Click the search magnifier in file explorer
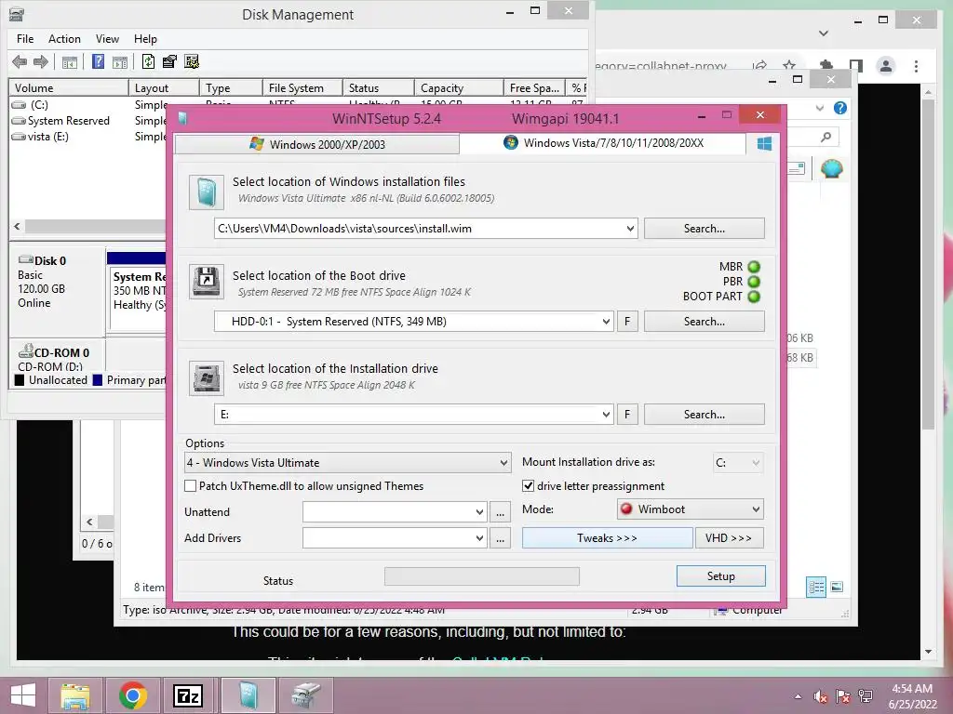The image size is (953, 714). [x=825, y=138]
